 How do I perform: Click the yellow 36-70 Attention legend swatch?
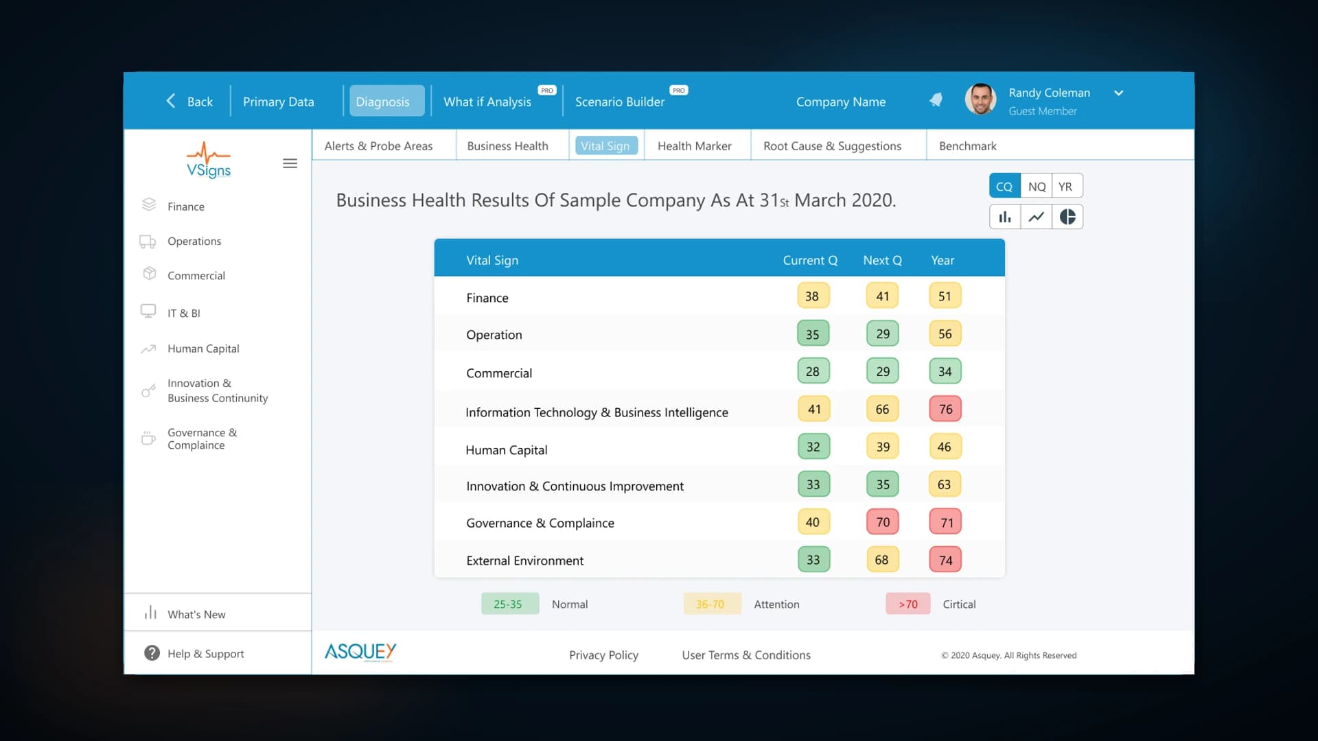point(712,604)
